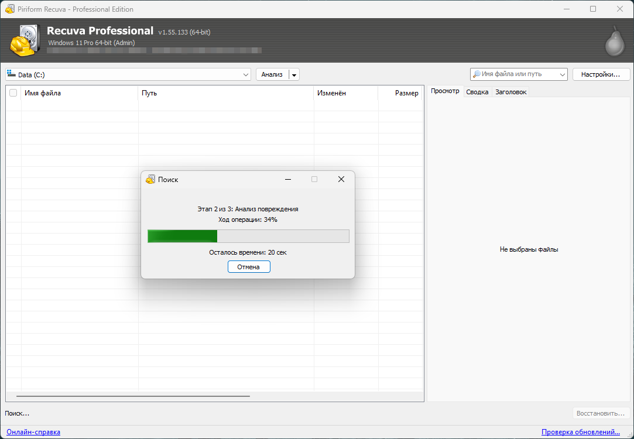Click the text Ход операции: 34%
634x439 pixels.
(x=248, y=220)
